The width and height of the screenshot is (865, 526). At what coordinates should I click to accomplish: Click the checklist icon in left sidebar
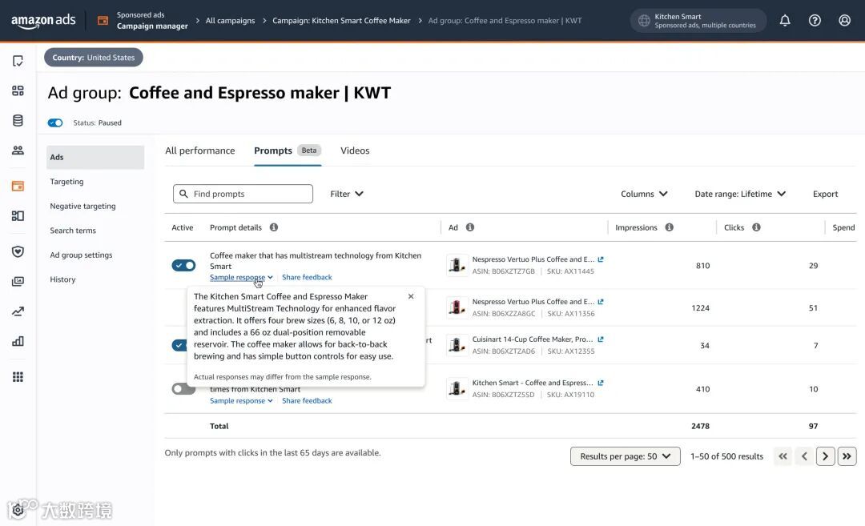click(x=18, y=61)
